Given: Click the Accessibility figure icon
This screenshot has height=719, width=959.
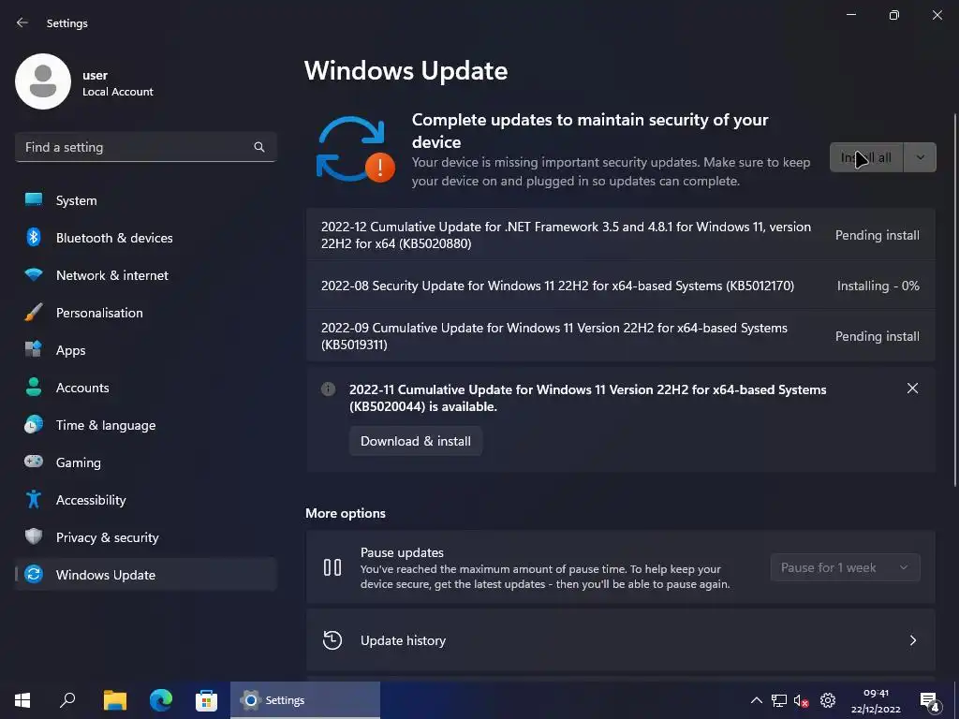Looking at the screenshot, I should click(34, 499).
